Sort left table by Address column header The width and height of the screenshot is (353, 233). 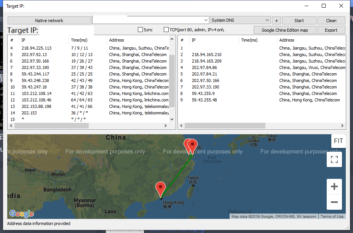tap(138, 40)
